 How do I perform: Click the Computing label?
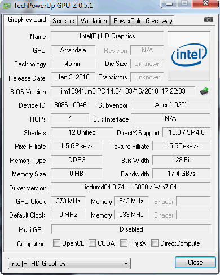pyautogui.click(x=31, y=244)
